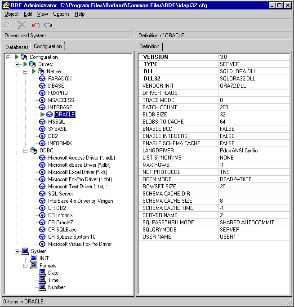The image size is (294, 307).
Task: Click the Open toolbar icon
Action: click(x=8, y=25)
